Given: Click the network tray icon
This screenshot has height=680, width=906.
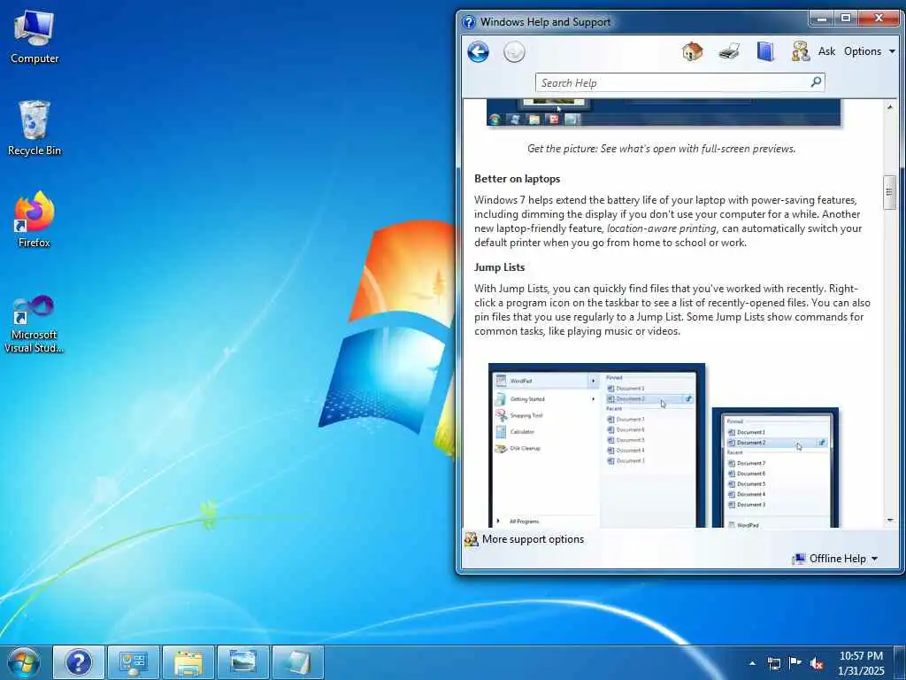Looking at the screenshot, I should [773, 663].
